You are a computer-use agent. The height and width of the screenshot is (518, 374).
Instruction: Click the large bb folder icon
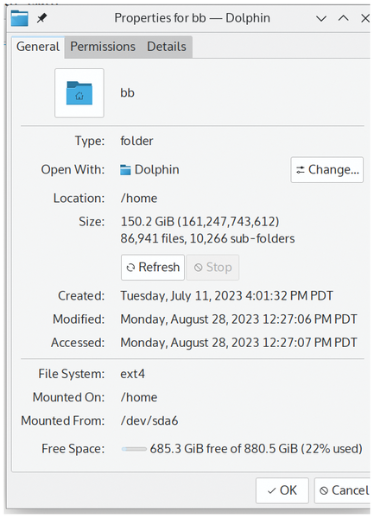click(x=79, y=93)
